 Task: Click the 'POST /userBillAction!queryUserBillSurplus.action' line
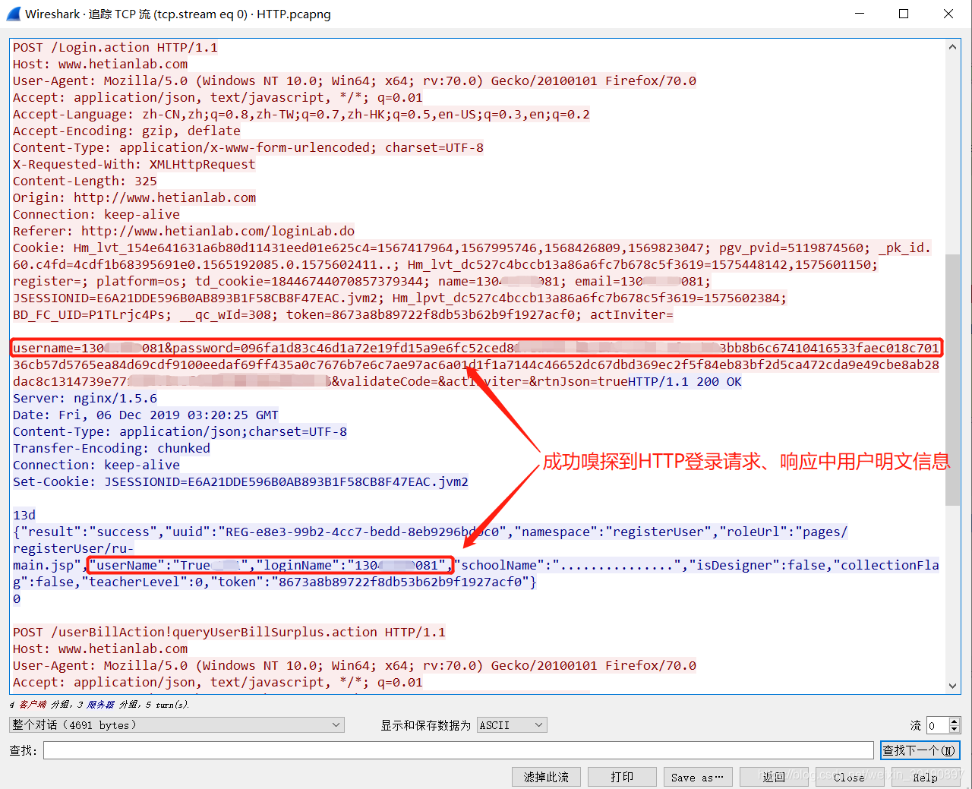(x=229, y=632)
